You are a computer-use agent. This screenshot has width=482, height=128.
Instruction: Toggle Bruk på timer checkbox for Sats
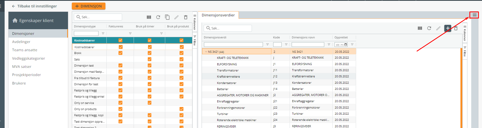coord(150,59)
